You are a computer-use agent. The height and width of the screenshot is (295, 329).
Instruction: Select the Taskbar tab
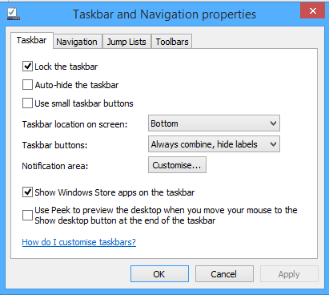(32, 40)
